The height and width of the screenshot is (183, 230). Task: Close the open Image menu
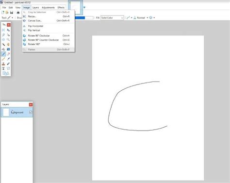click(x=26, y=8)
